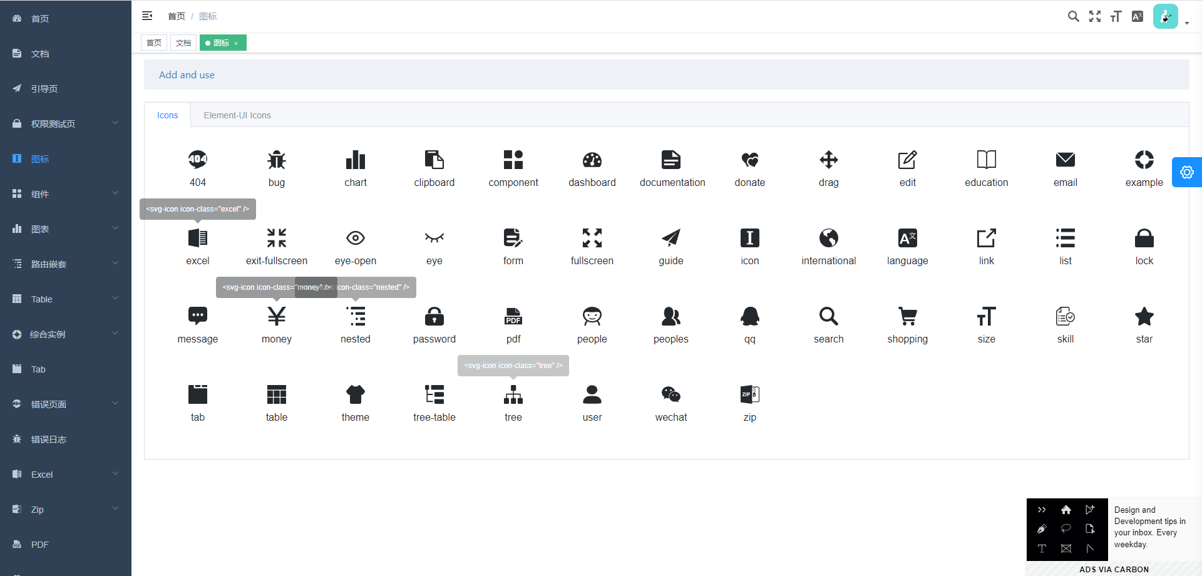1202x576 pixels.
Task: Select the wechat icon
Action: [671, 394]
